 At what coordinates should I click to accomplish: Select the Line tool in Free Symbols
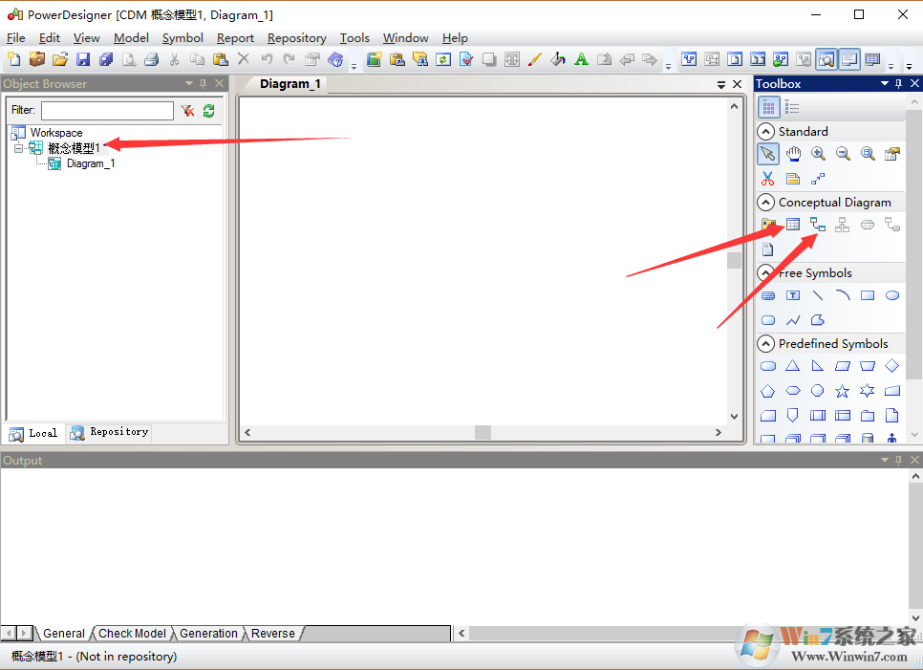coord(818,295)
